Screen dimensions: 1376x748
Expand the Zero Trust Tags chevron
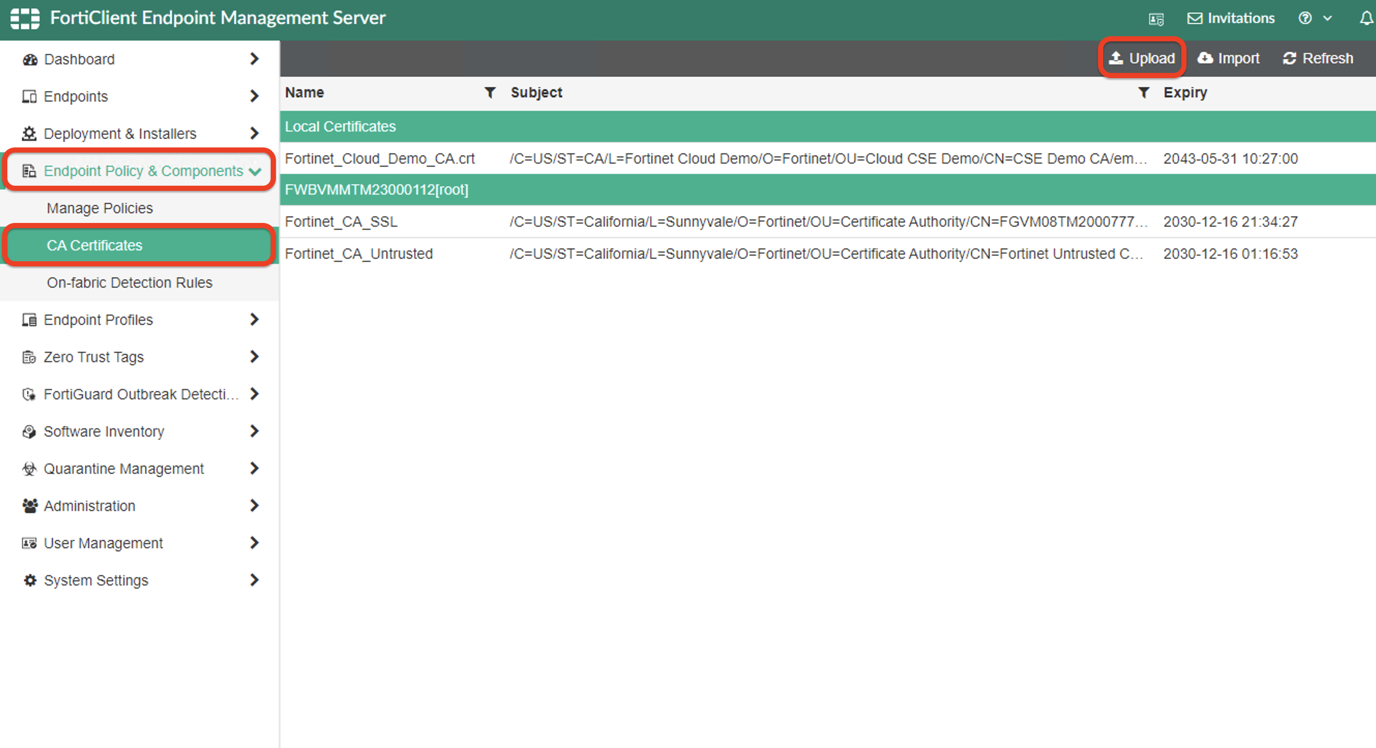point(254,356)
